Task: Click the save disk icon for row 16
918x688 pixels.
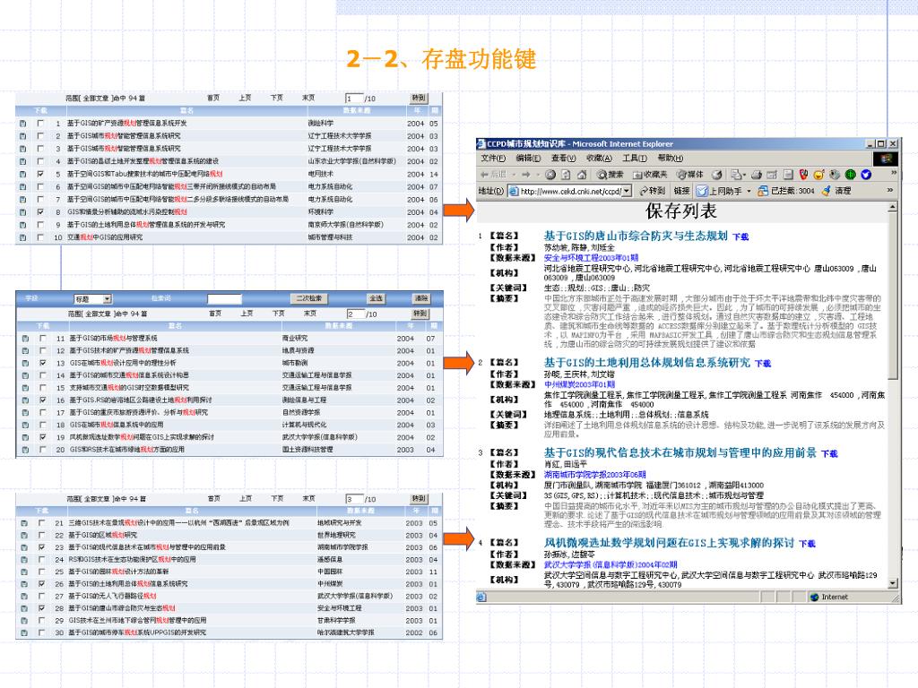Action: 25,400
